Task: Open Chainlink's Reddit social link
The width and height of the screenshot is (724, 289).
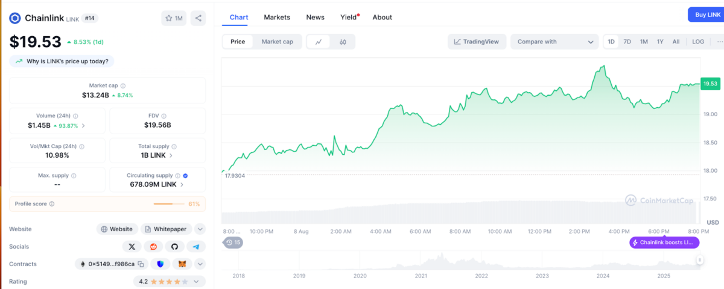Action: click(x=153, y=246)
